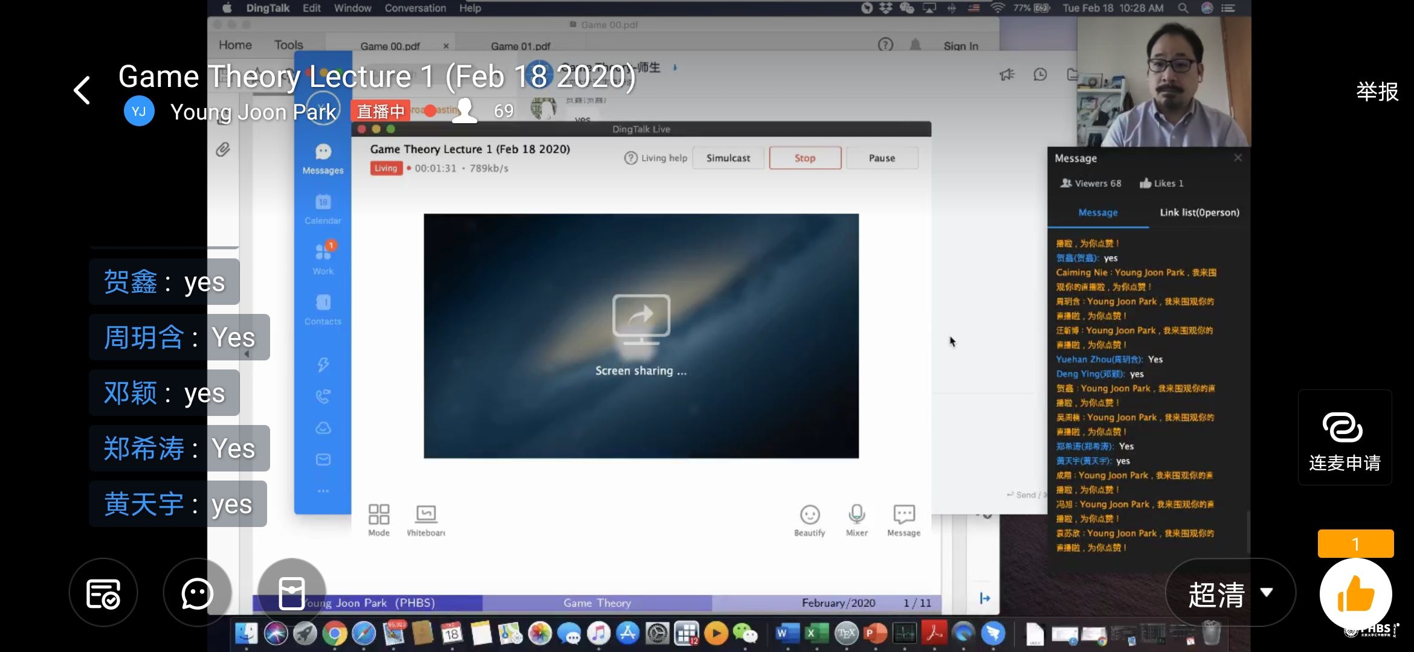
Task: Tap the 举报 report link
Action: click(1377, 92)
